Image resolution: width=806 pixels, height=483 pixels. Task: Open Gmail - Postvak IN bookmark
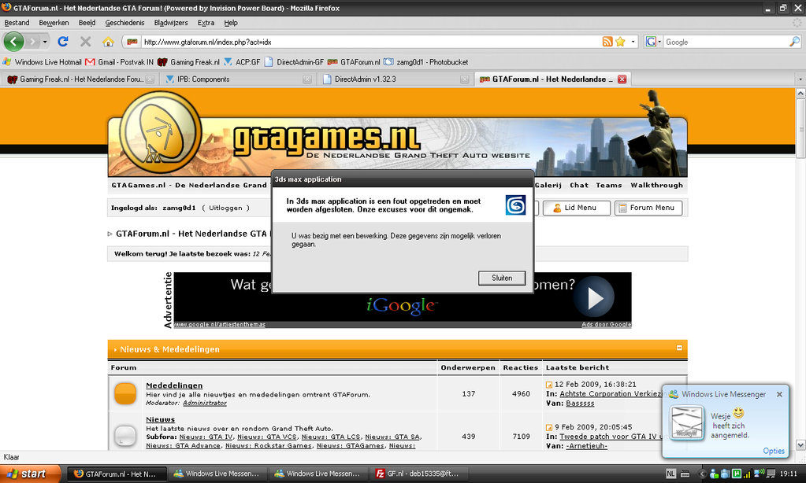[119, 62]
